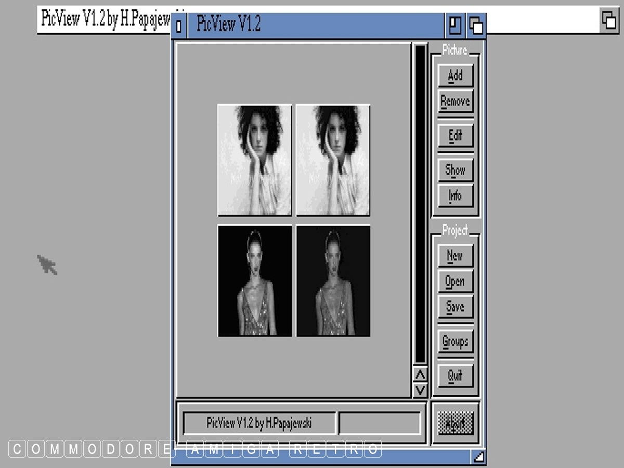Viewport: 624px width, 468px height.
Task: Click the About button
Action: [x=455, y=424]
